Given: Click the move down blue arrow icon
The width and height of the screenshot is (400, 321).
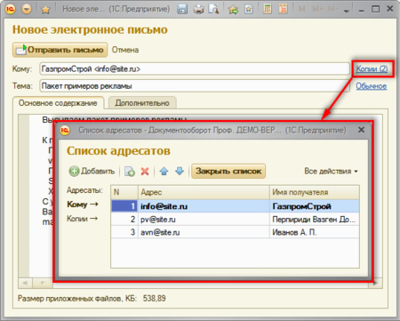Looking at the screenshot, I should (180, 171).
